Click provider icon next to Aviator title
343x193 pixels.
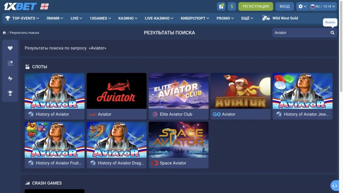coord(93,114)
